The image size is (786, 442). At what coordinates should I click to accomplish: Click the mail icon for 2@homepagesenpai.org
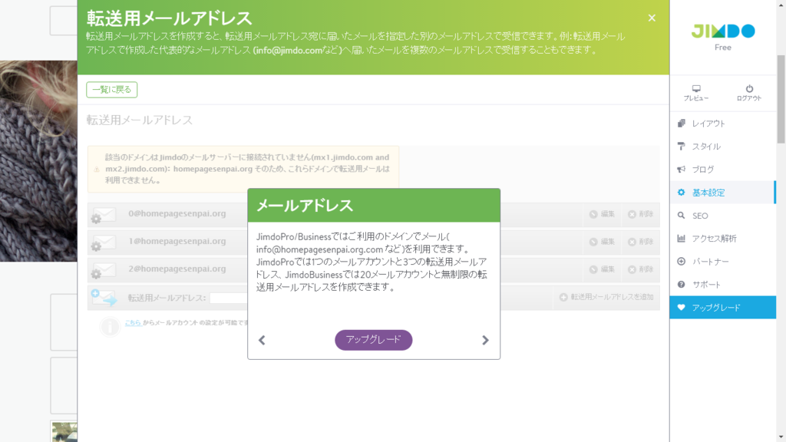click(x=104, y=270)
